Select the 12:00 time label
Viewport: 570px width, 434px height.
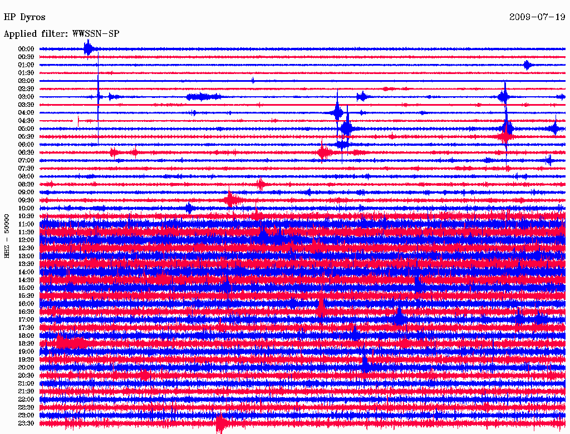click(x=26, y=240)
